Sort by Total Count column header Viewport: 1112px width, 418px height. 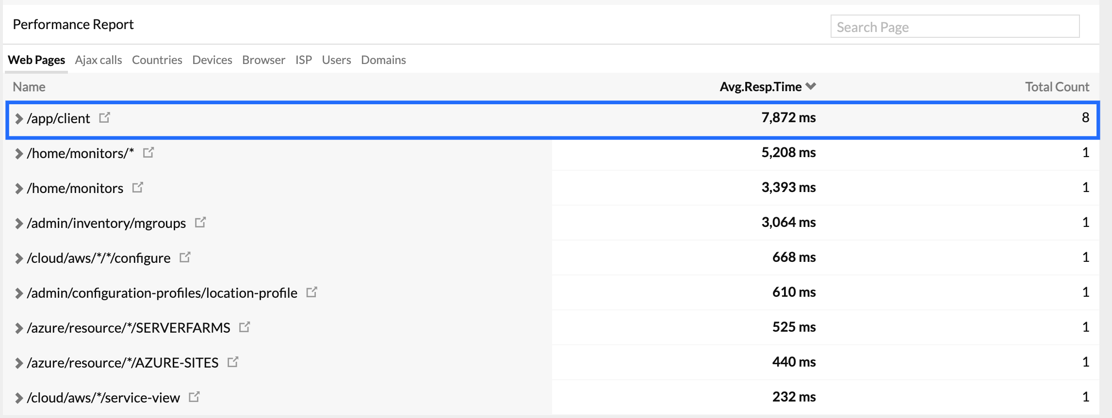[x=1057, y=87]
